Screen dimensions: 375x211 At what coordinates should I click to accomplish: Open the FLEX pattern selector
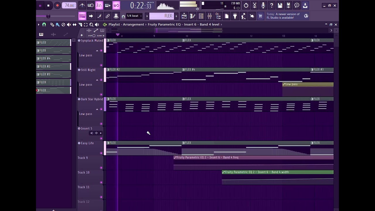tap(161, 16)
